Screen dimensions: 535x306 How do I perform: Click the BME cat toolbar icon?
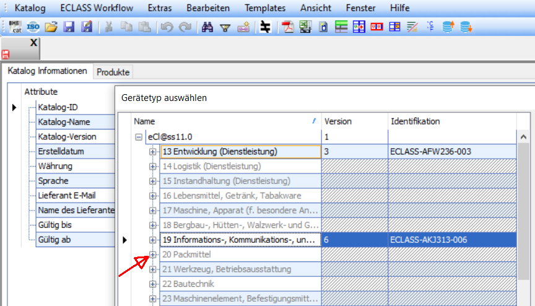(15, 27)
